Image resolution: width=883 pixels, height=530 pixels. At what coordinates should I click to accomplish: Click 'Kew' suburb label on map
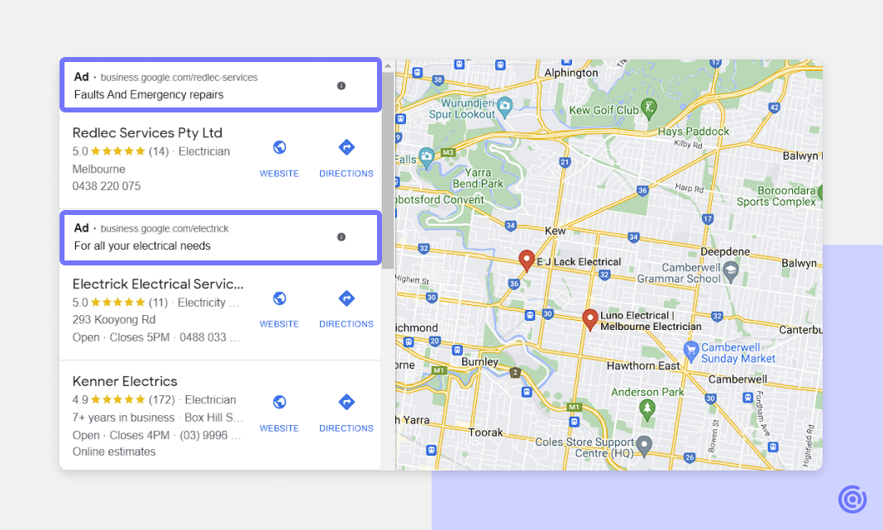[x=556, y=231]
